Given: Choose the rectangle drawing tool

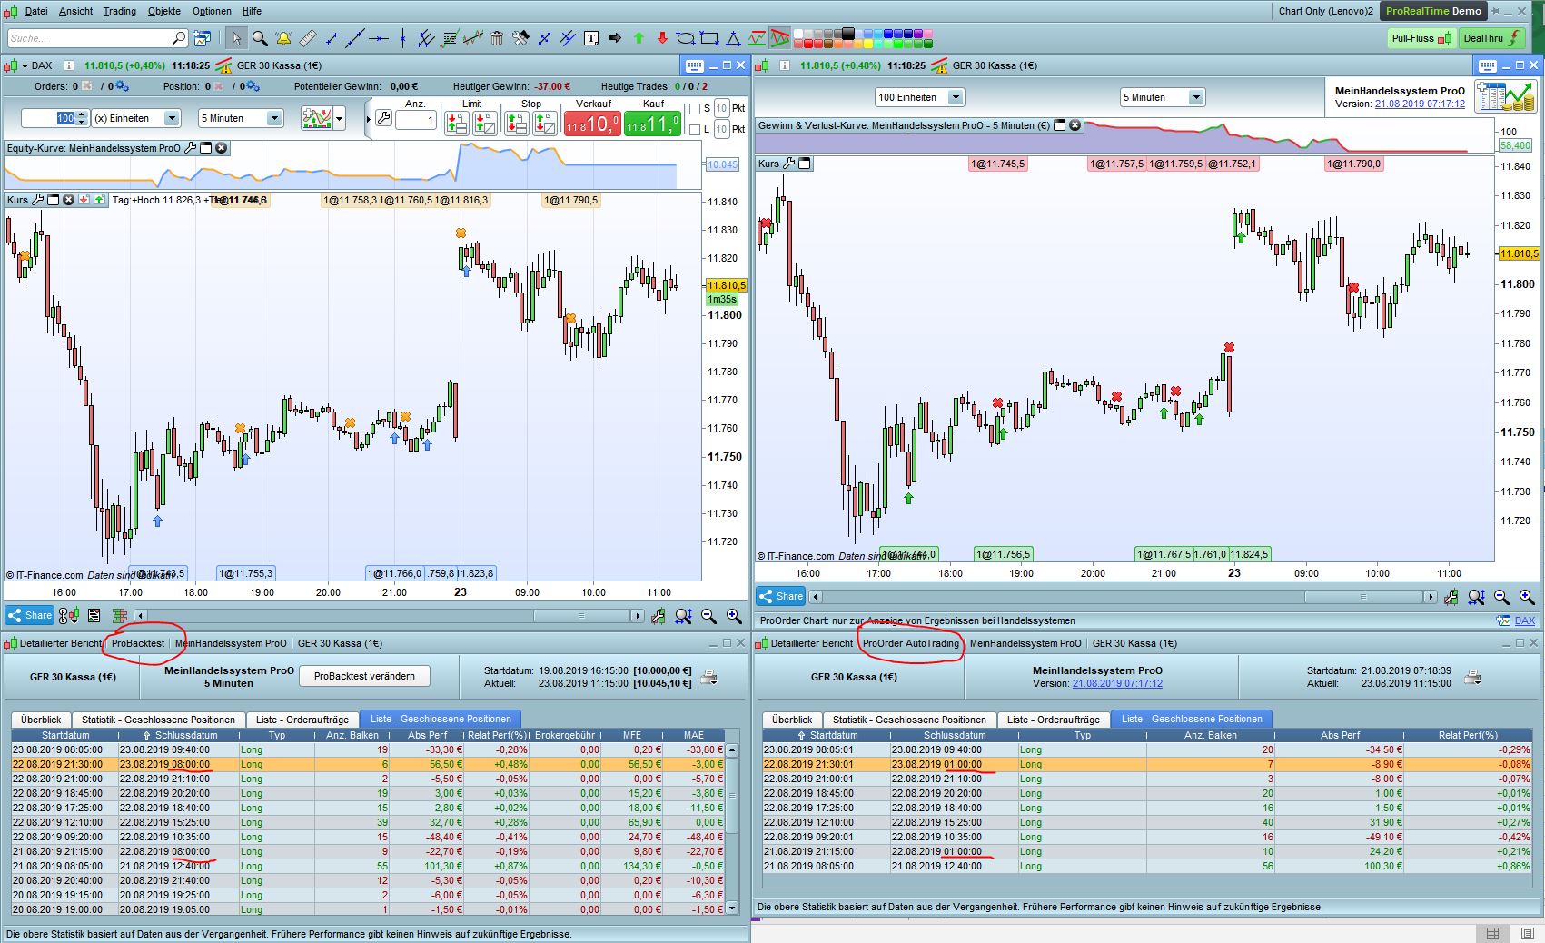Looking at the screenshot, I should [x=709, y=38].
